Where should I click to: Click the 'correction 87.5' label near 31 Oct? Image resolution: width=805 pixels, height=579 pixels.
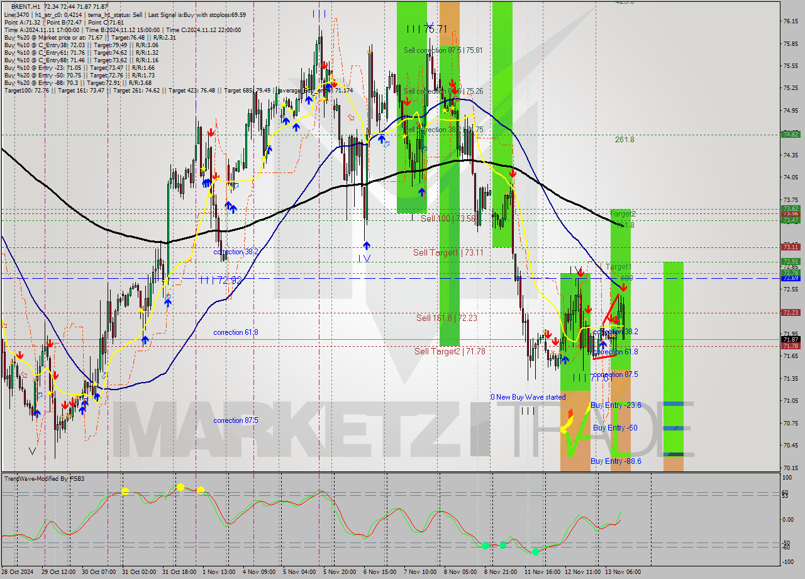coord(235,420)
